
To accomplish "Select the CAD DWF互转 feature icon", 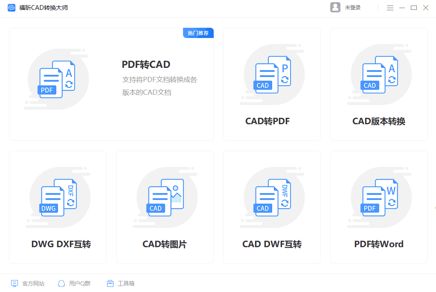I will coord(272,197).
